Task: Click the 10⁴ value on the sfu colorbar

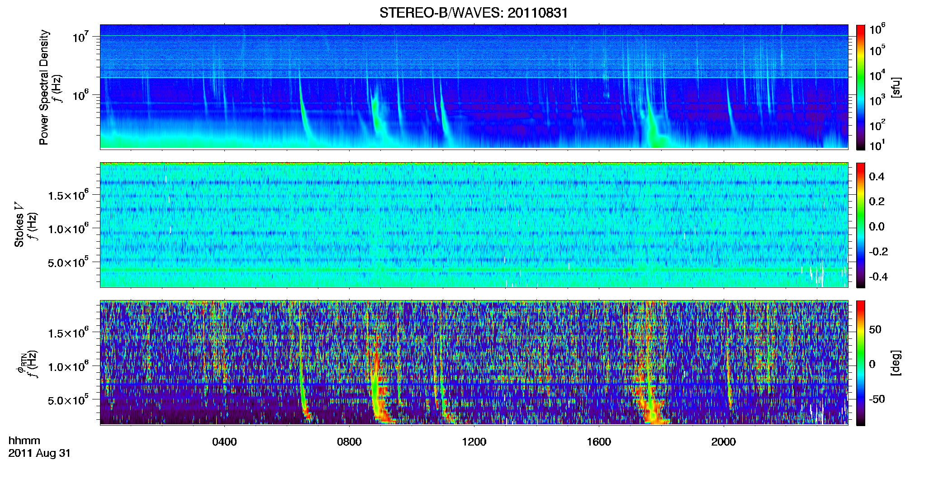Action: (x=877, y=75)
